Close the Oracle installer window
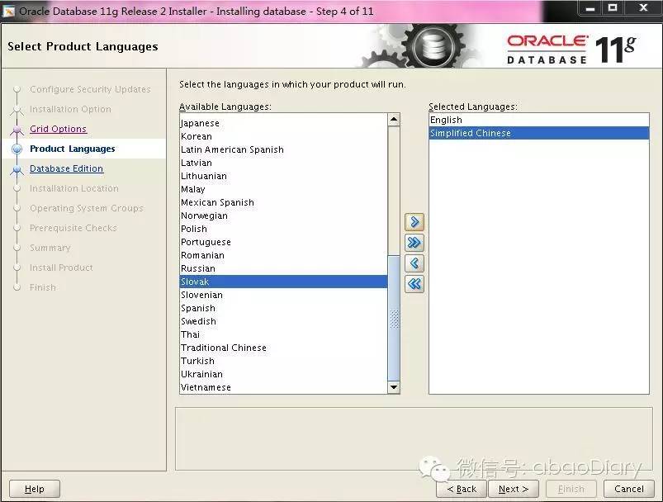 tap(642, 8)
